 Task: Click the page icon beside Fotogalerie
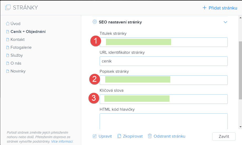8,47
